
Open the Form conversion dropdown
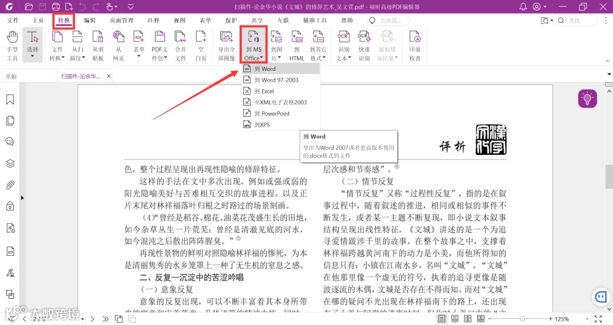pyautogui.click(x=139, y=45)
